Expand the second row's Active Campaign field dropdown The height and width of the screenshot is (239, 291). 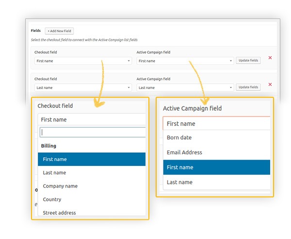185,88
